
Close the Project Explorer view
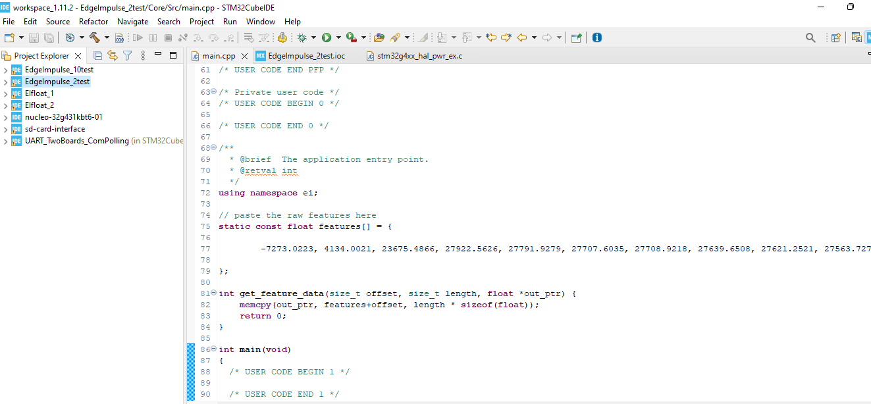click(78, 56)
